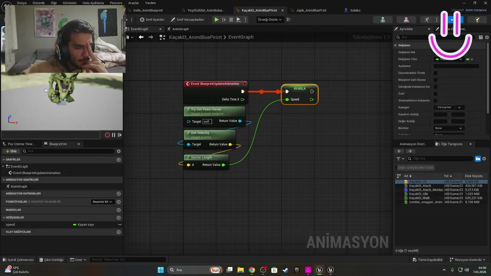Screen dimensions: 491x276
Task: Open the Geçersiz Kıl override dropdown
Action: [x=103, y=202]
